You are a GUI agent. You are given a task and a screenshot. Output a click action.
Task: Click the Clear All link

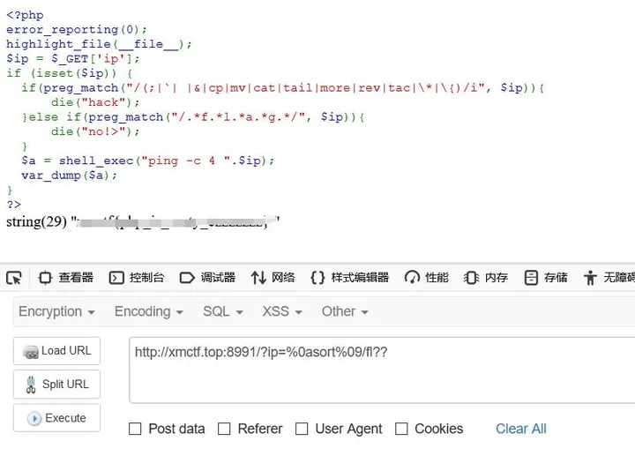pos(520,429)
